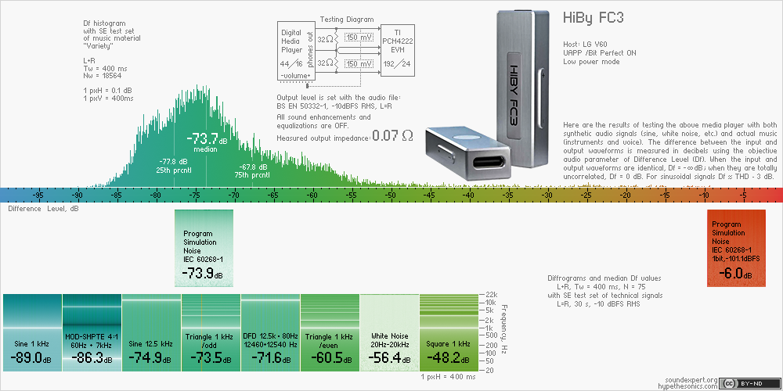783x391 pixels.
Task: Click the Triangle 1 kHz /odd tile
Action: click(211, 332)
